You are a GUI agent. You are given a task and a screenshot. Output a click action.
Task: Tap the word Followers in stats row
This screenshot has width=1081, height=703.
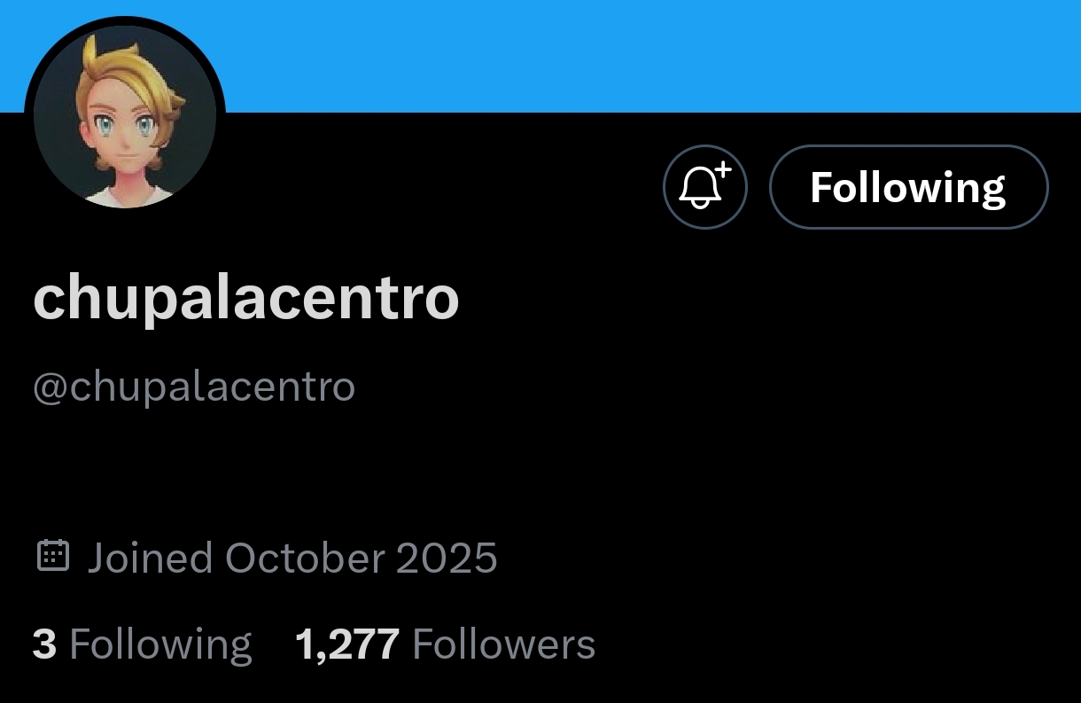504,644
